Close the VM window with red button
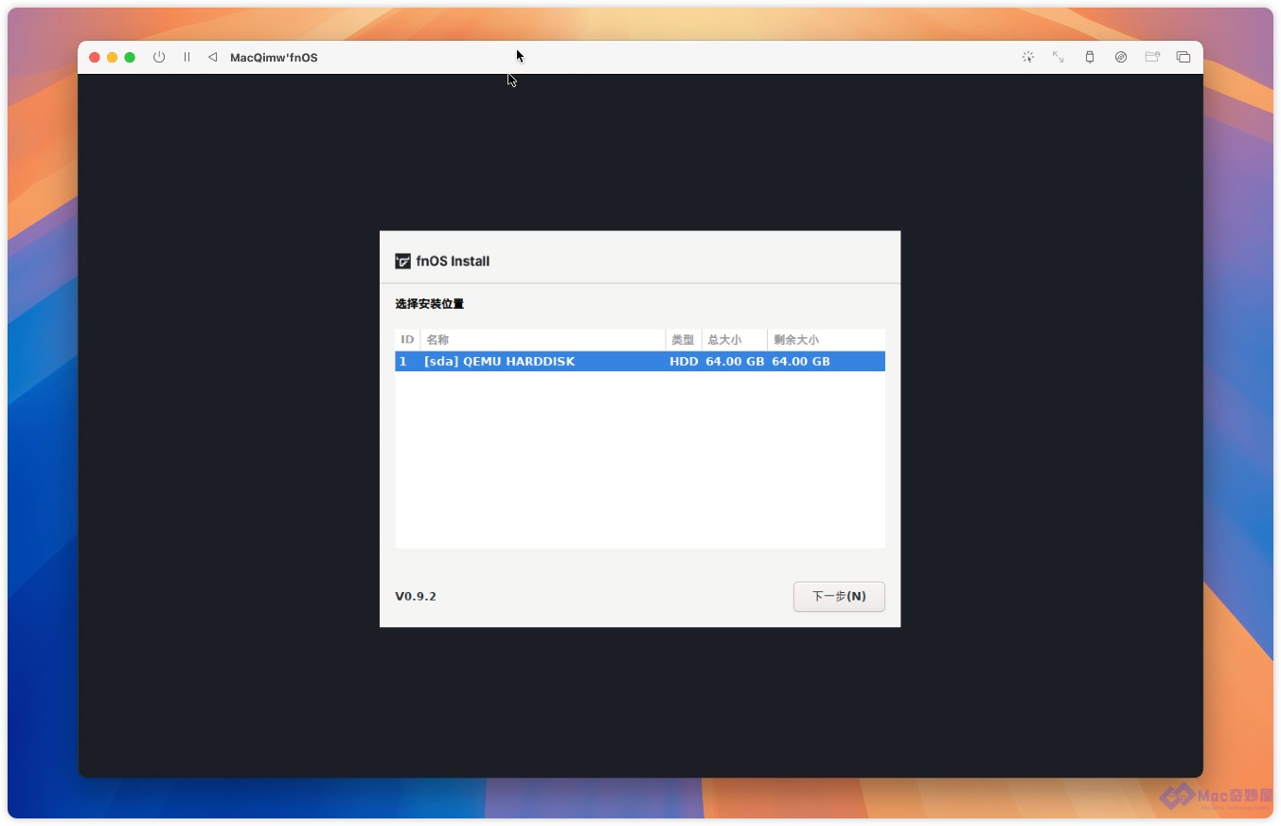 click(95, 57)
